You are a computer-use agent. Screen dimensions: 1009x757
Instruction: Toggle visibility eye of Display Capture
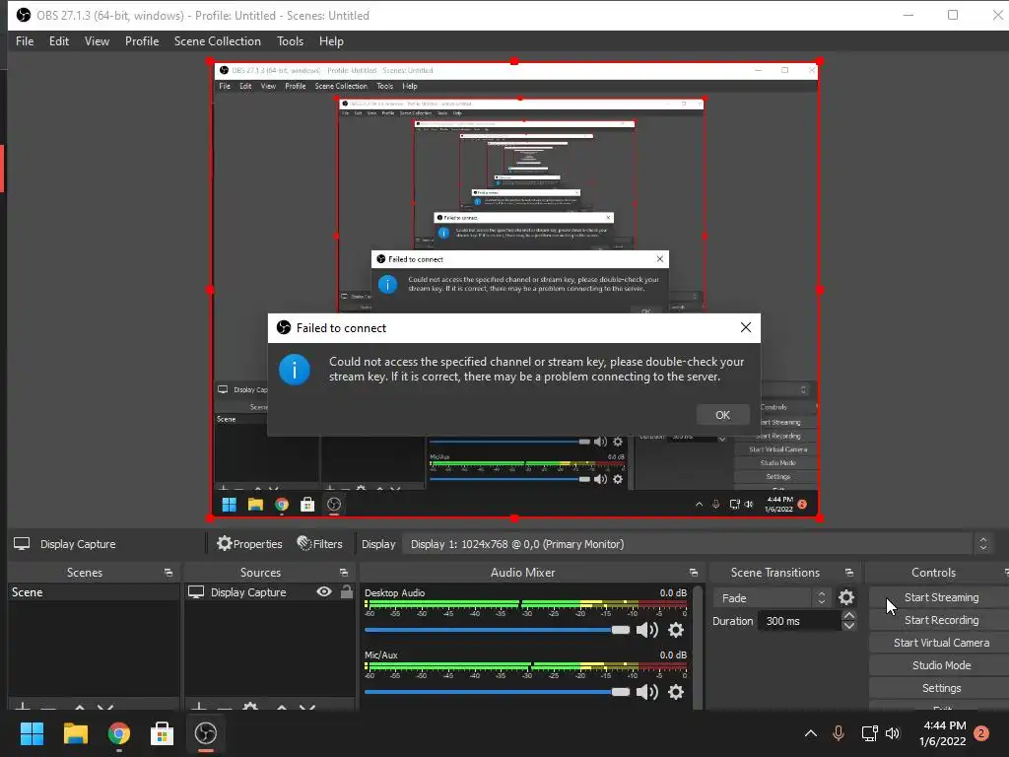tap(324, 591)
